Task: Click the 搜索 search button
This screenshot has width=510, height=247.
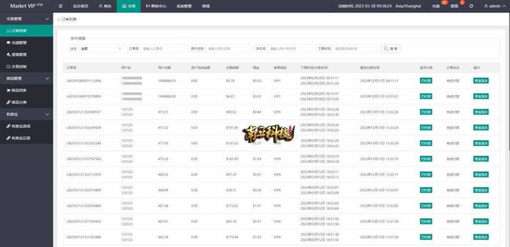Action: [x=390, y=49]
